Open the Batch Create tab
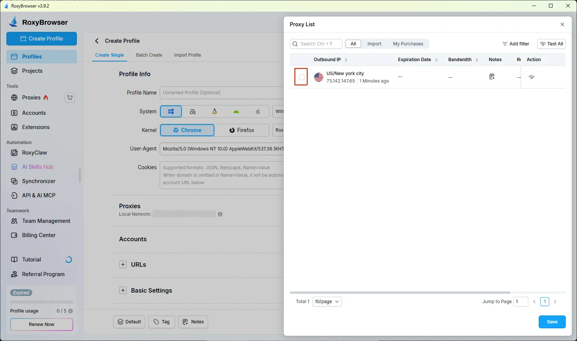 [x=149, y=55]
